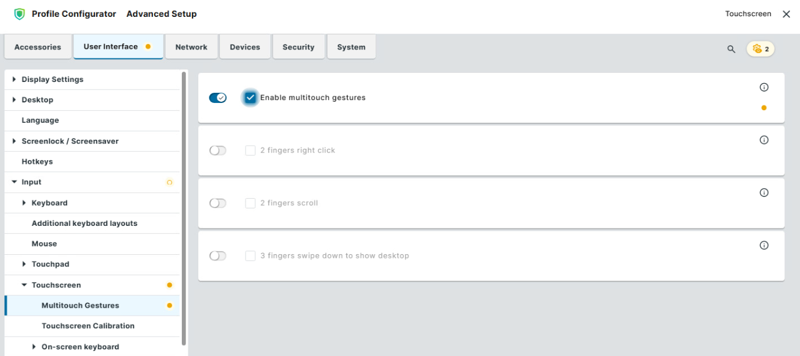Select Touchscreen Calibration in sidebar

[88, 326]
